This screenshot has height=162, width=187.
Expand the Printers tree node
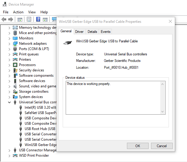point(9,60)
